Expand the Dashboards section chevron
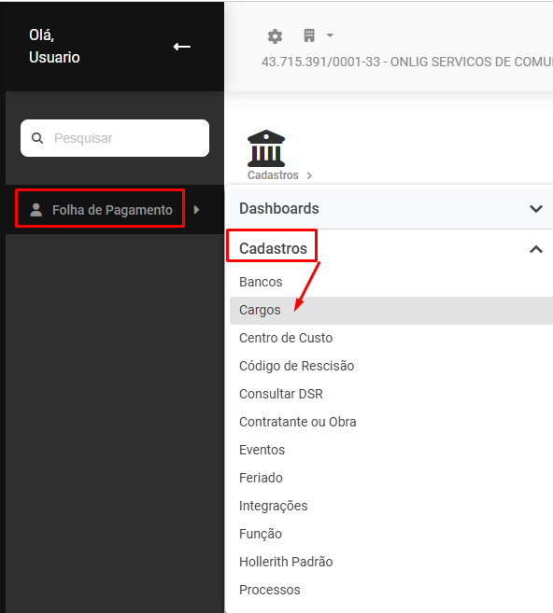Viewport: 553px width, 613px height. pos(536,209)
